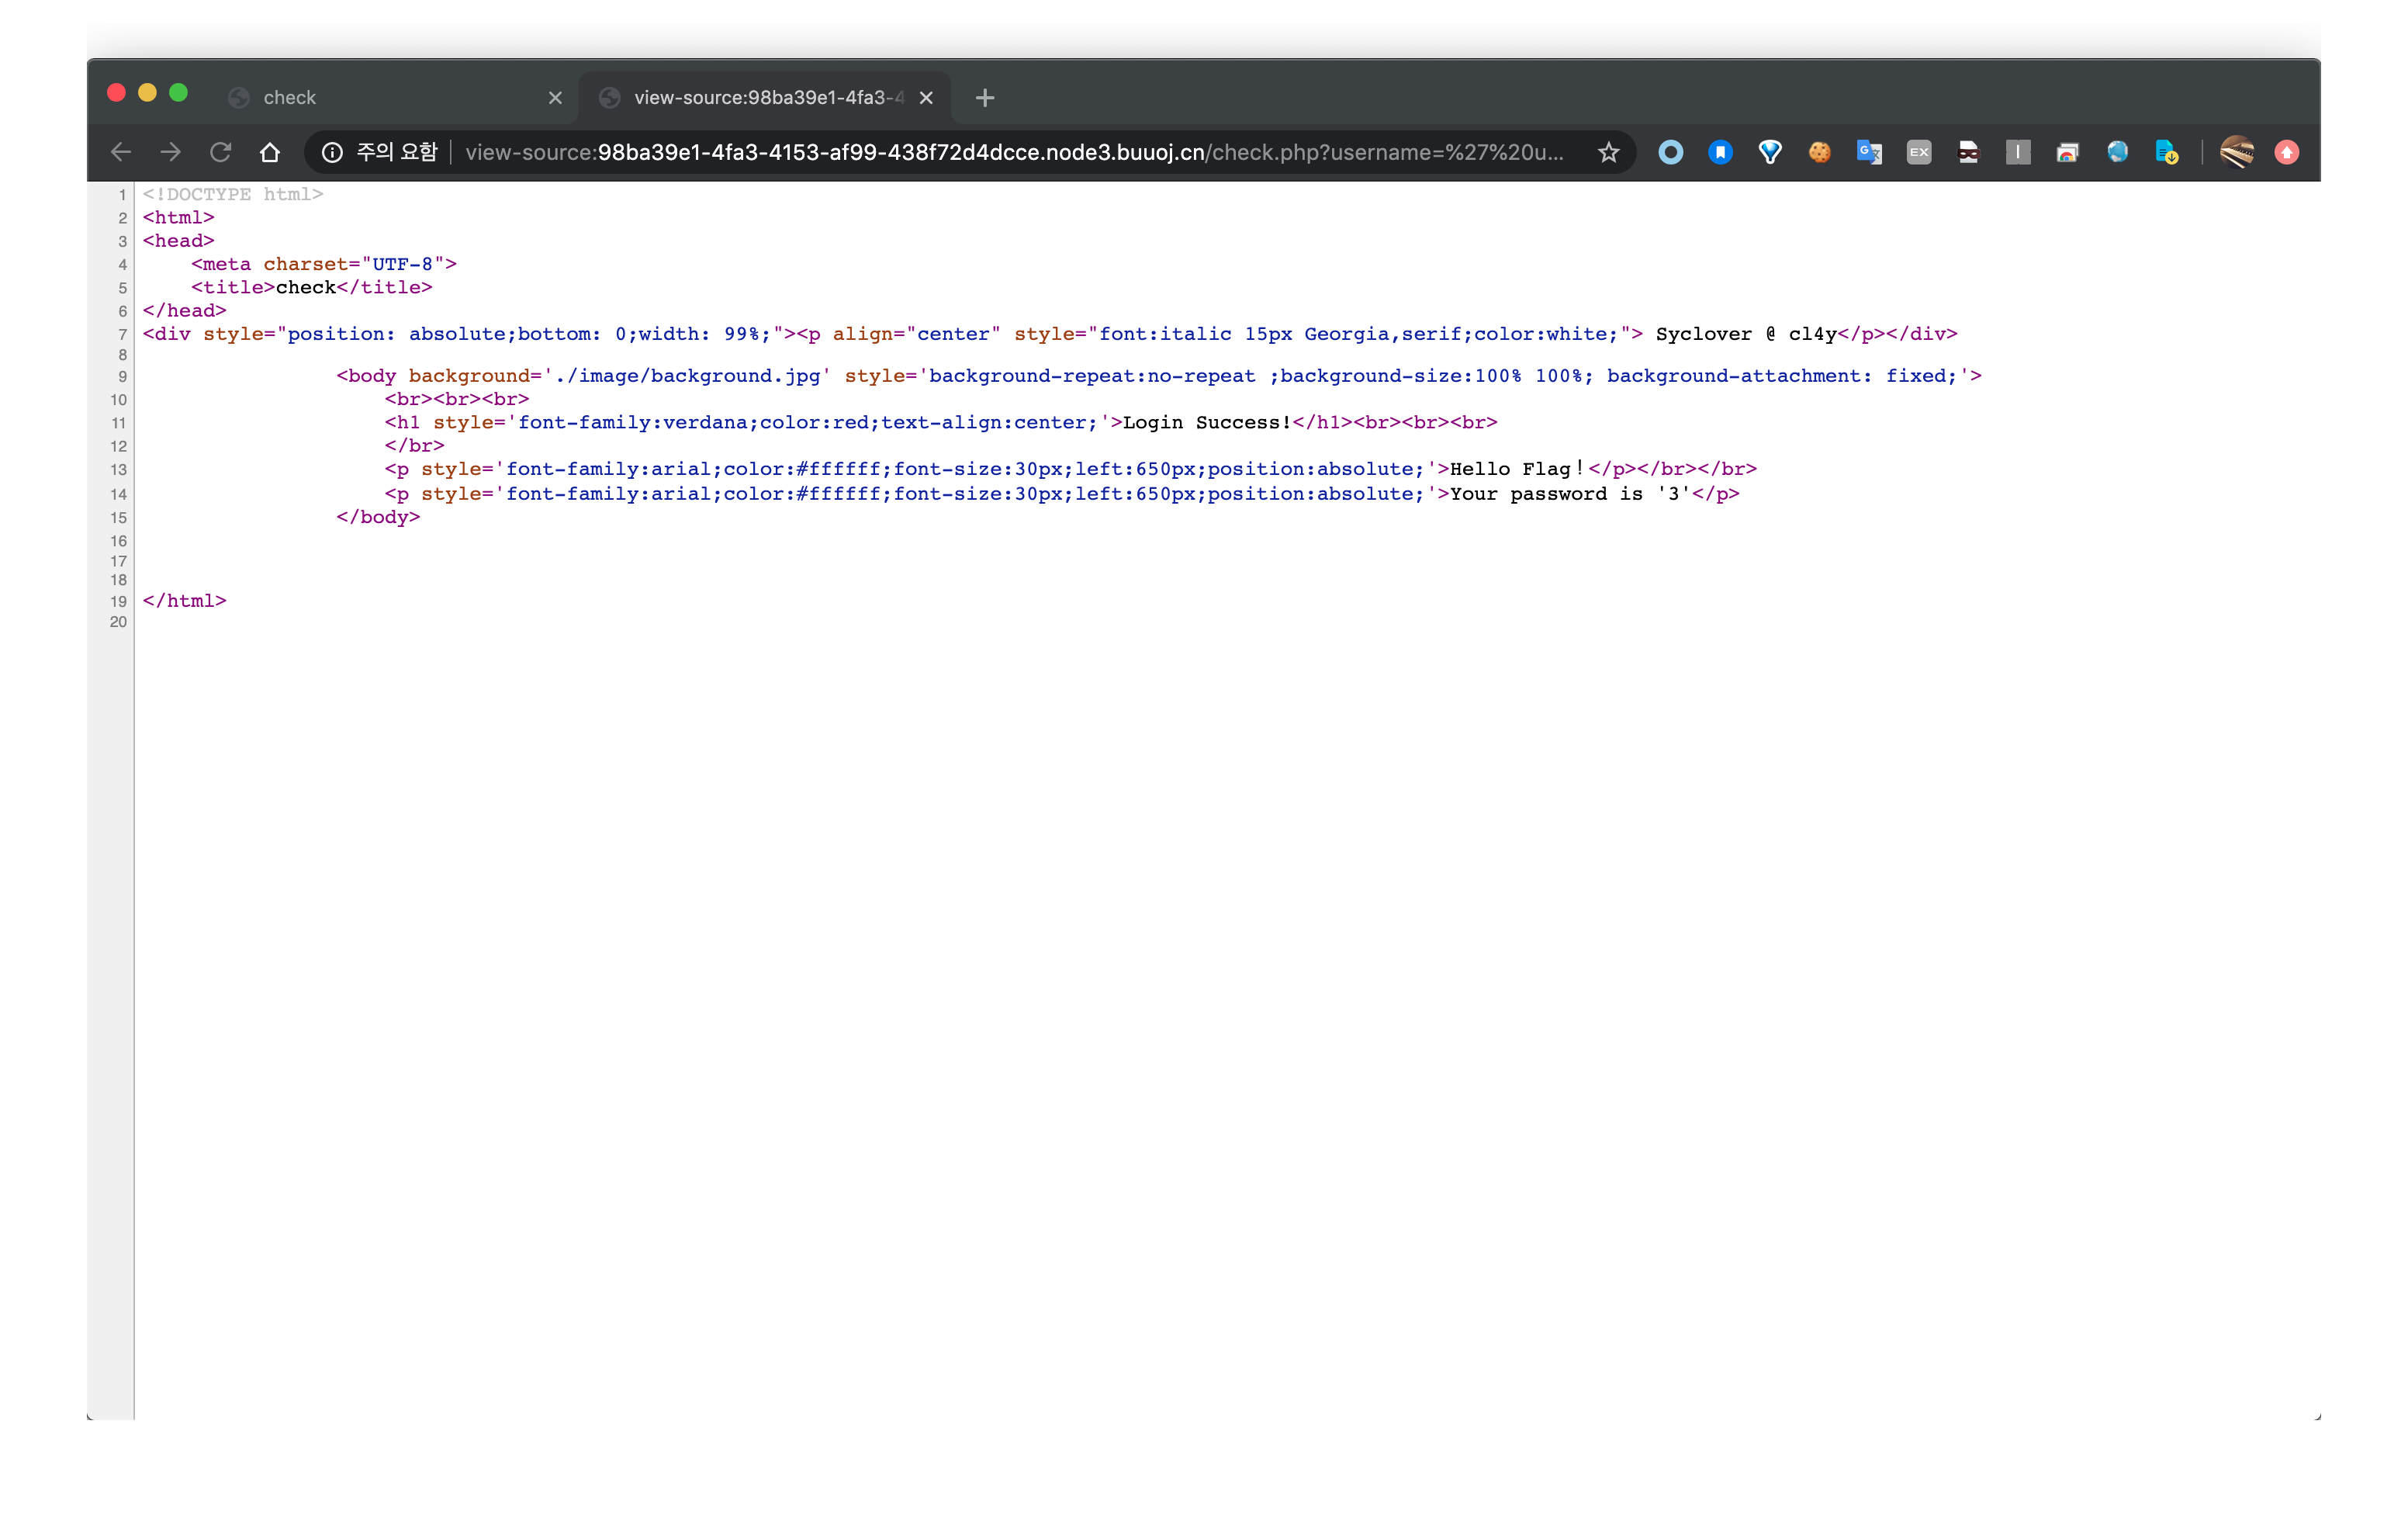Open the piano profile avatar
2408x1535 pixels.
2237,152
